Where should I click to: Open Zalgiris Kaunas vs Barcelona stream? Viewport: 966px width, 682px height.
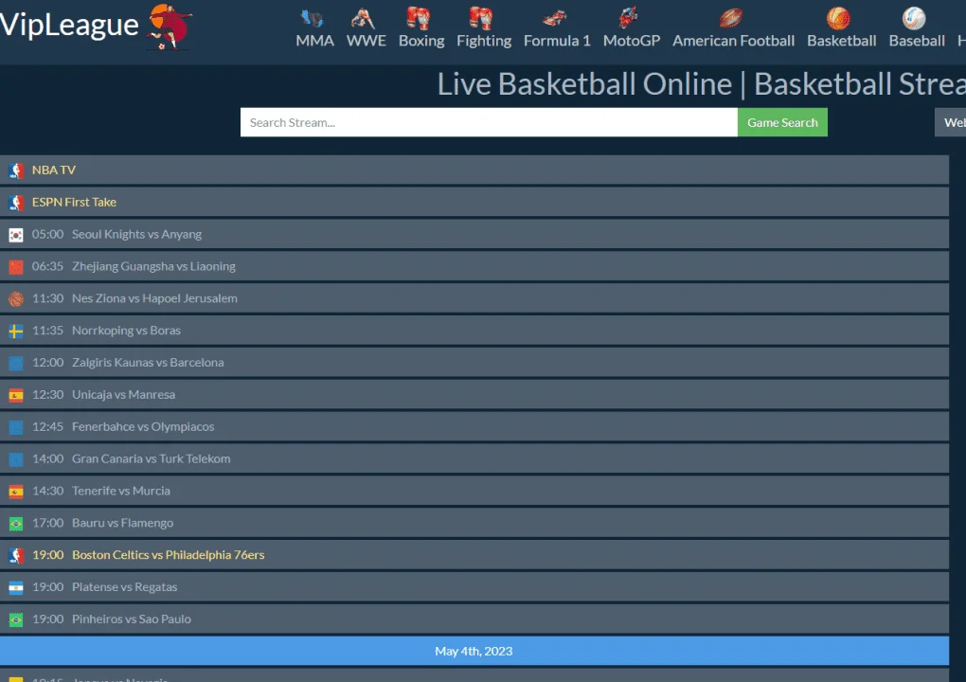474,362
